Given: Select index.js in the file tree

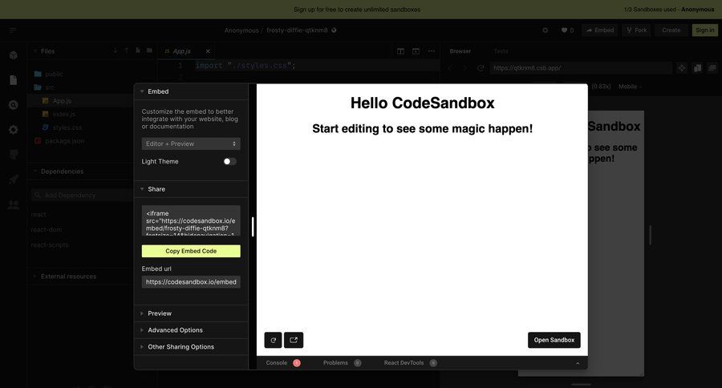Looking at the screenshot, I should point(63,114).
